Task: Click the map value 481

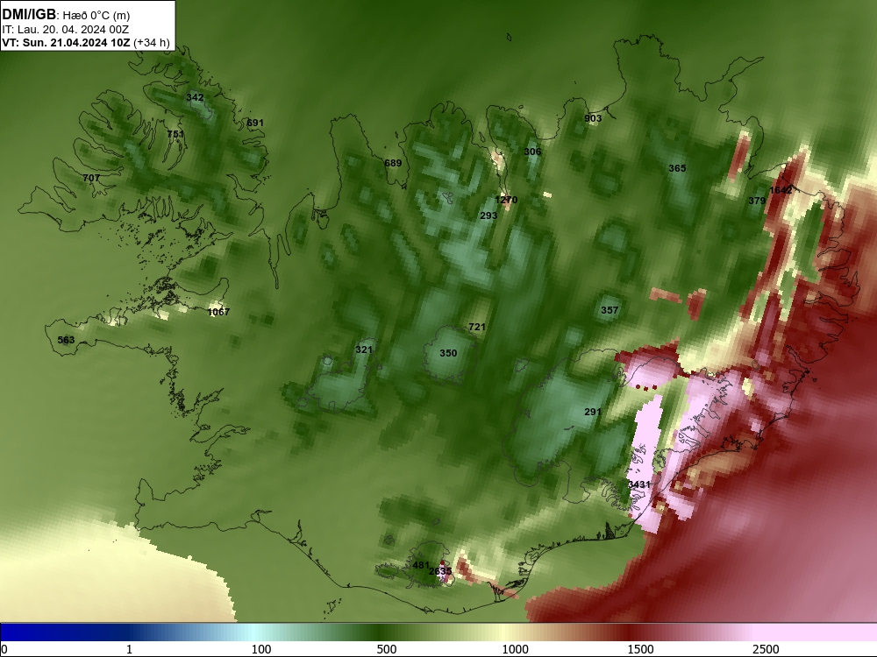Action: [x=421, y=565]
